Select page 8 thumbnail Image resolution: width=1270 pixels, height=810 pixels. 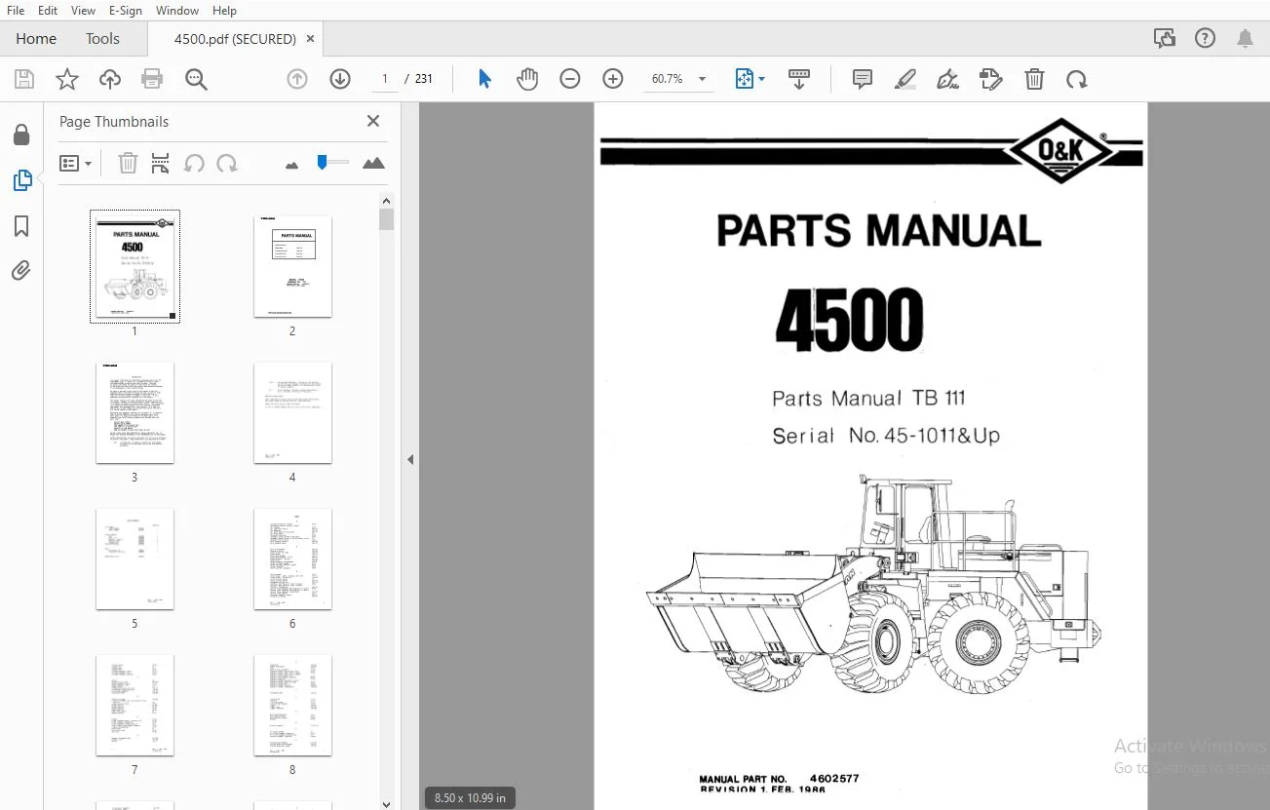[x=292, y=705]
